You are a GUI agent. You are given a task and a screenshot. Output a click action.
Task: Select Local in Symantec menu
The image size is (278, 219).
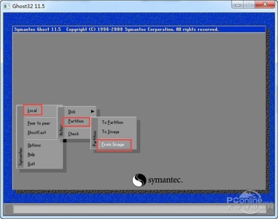(32, 110)
